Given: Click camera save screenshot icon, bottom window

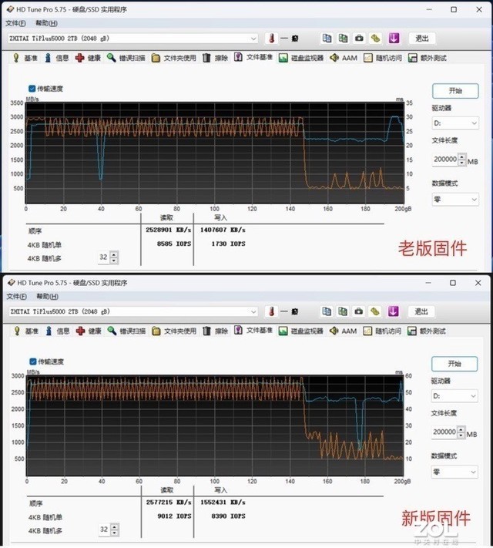Looking at the screenshot, I should (x=358, y=311).
